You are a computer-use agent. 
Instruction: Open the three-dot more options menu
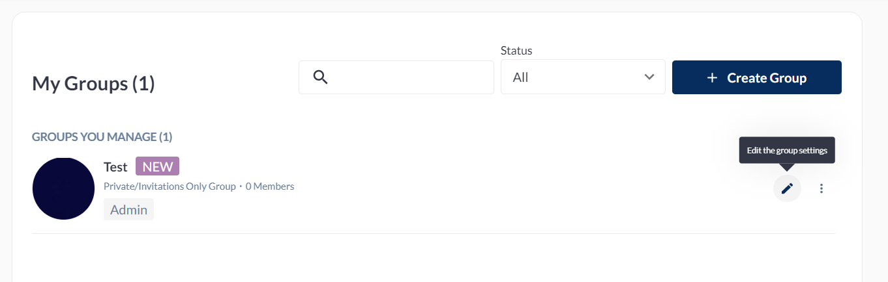coord(821,188)
